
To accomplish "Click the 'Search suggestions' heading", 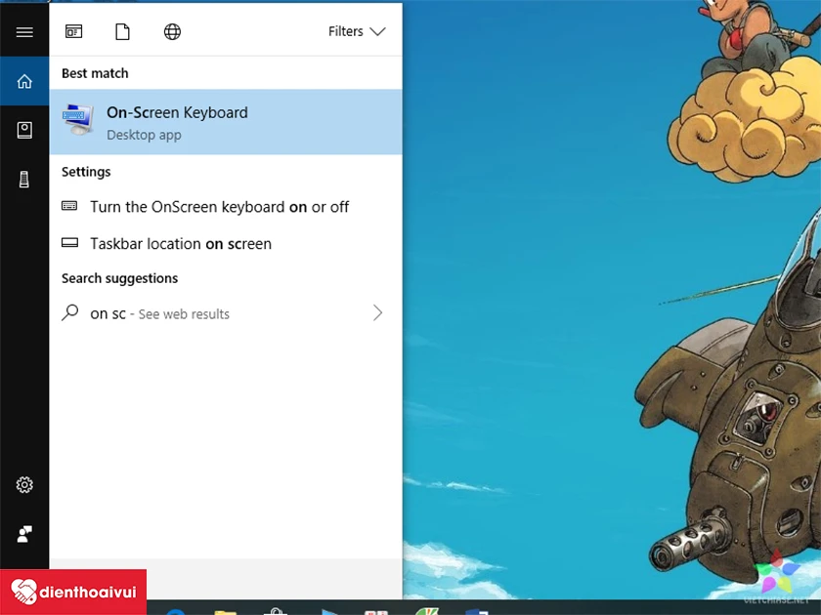I will point(119,278).
